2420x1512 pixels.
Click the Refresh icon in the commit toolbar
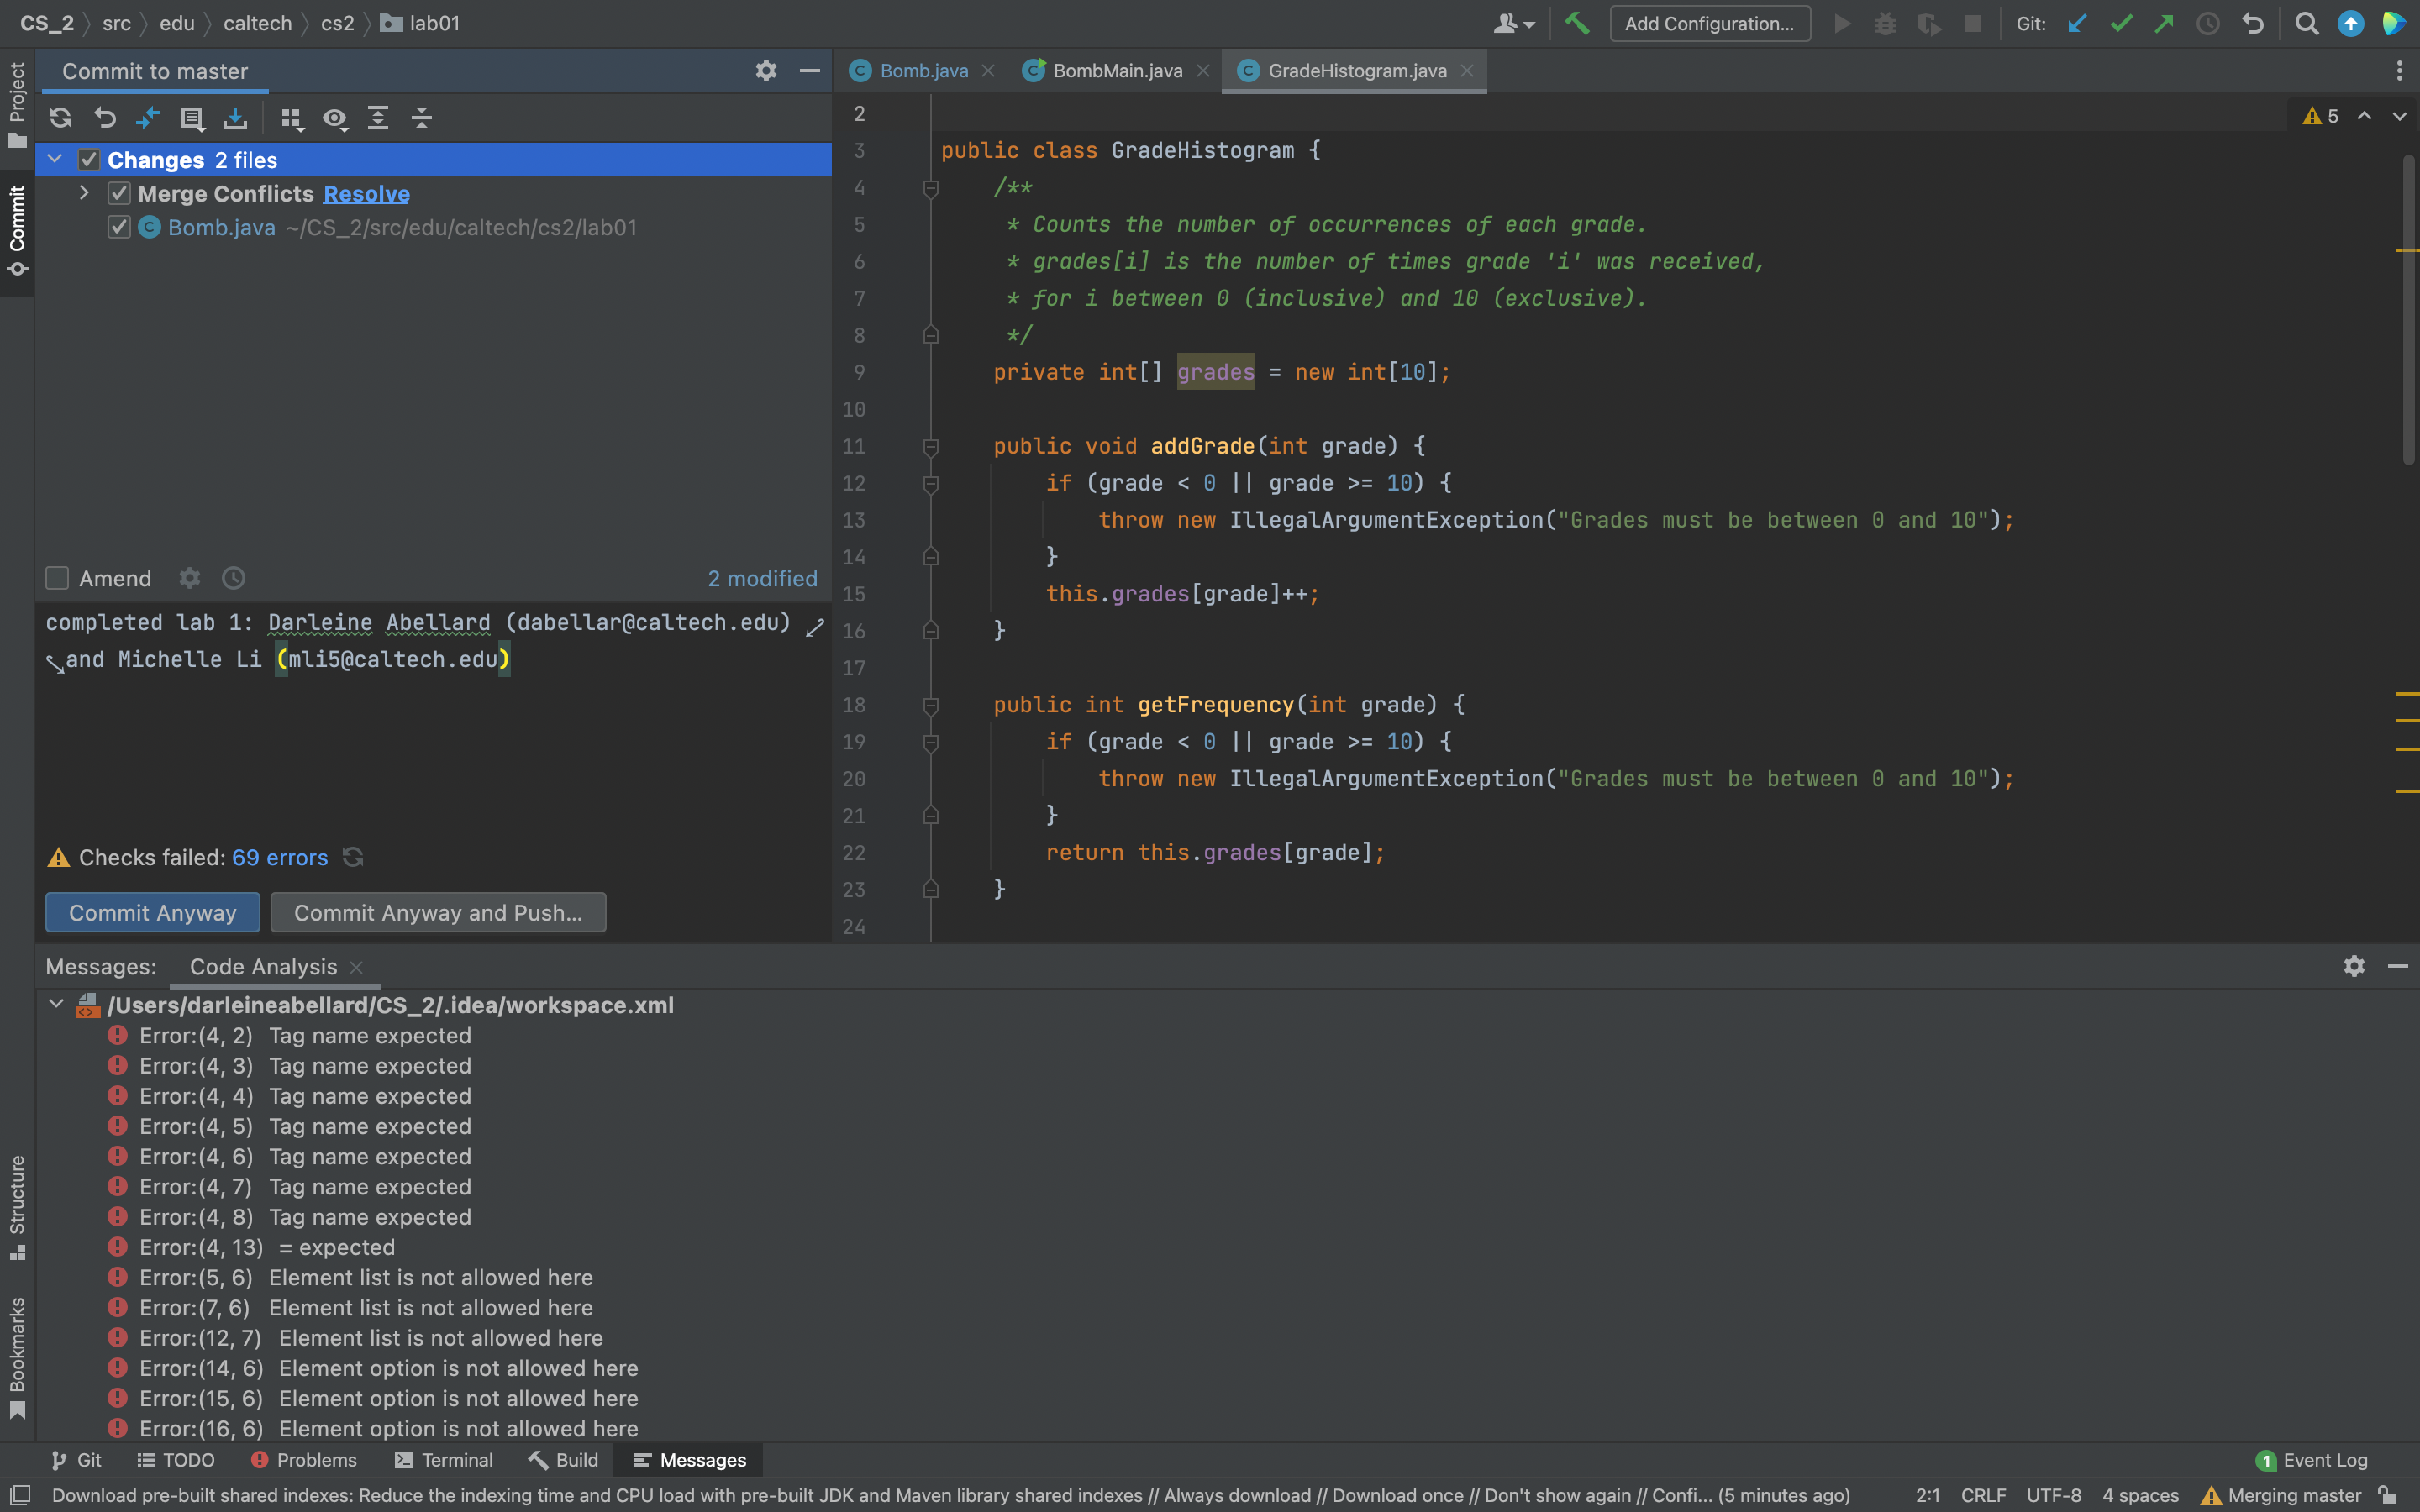point(60,118)
